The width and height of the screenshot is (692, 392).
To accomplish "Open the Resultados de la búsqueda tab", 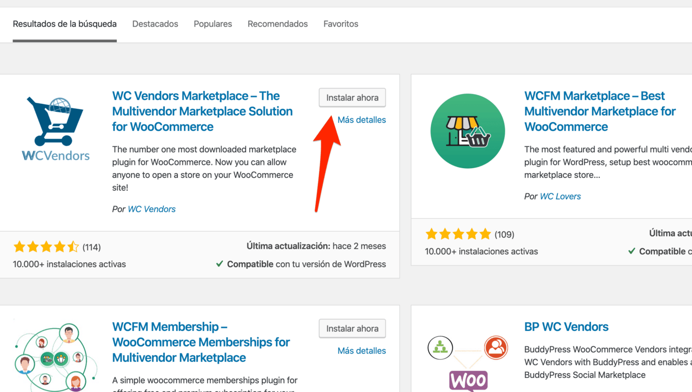I will (65, 24).
